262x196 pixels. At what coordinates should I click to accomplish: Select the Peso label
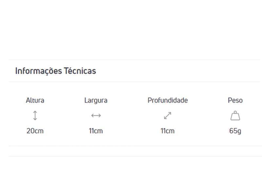(235, 100)
